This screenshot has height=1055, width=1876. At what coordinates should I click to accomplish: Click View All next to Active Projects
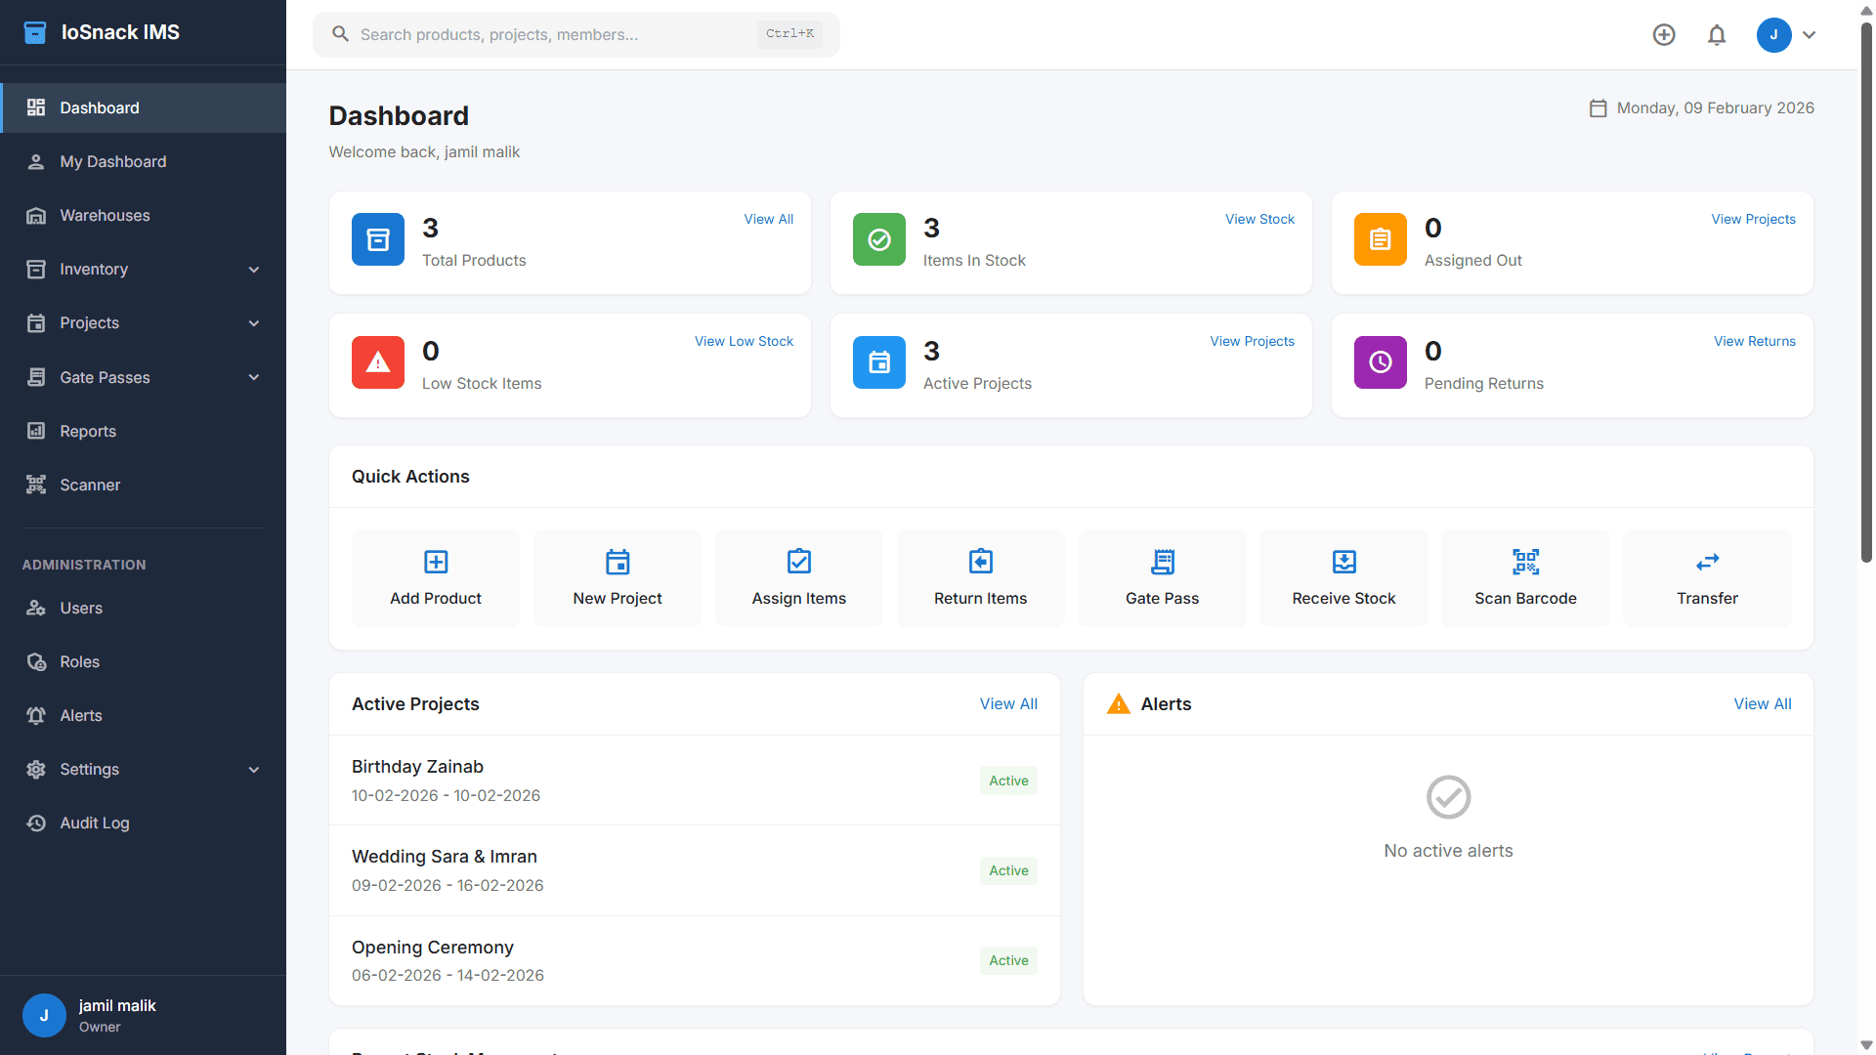tap(1008, 703)
